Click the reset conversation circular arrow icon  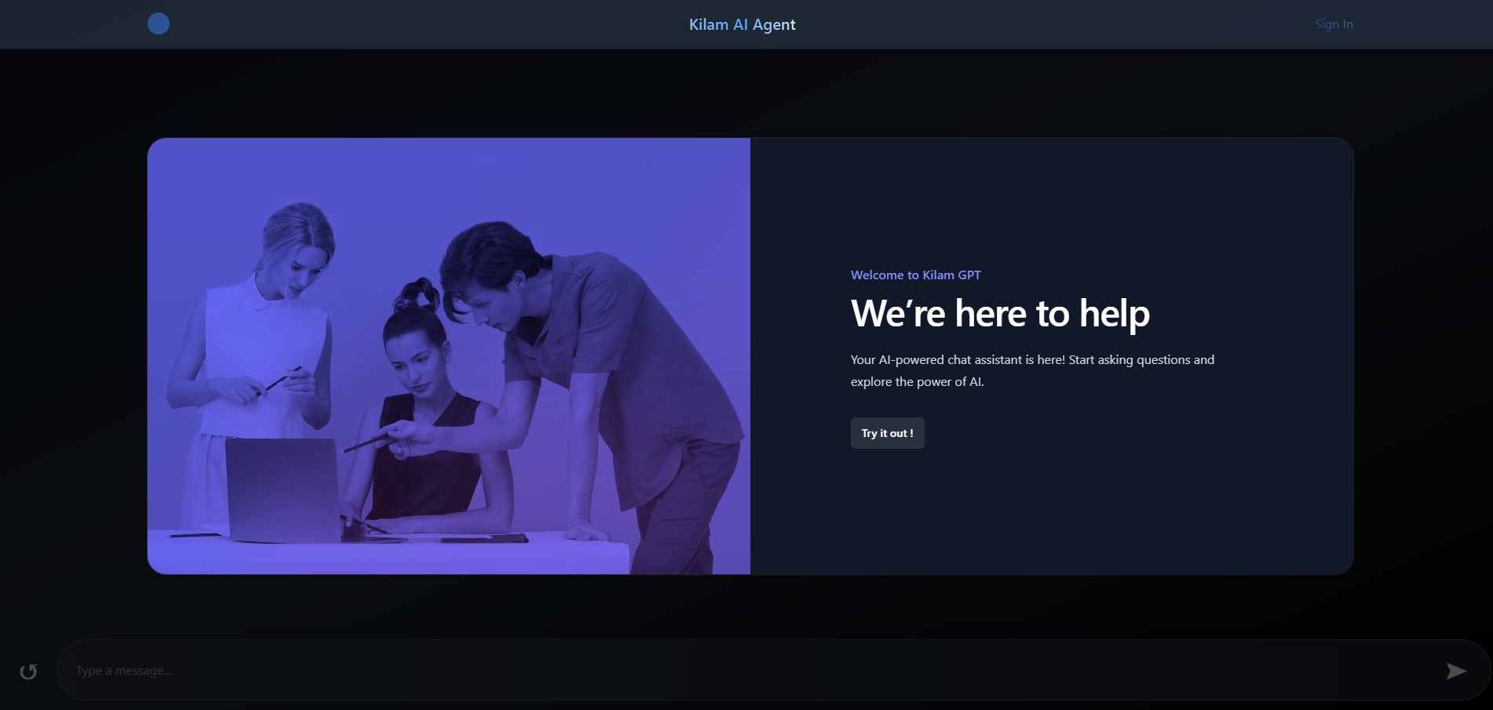[x=28, y=672]
